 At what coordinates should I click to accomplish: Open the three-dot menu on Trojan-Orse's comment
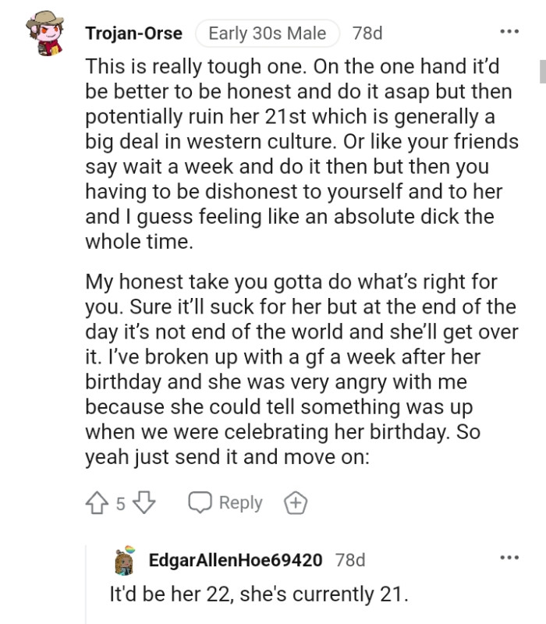click(509, 32)
